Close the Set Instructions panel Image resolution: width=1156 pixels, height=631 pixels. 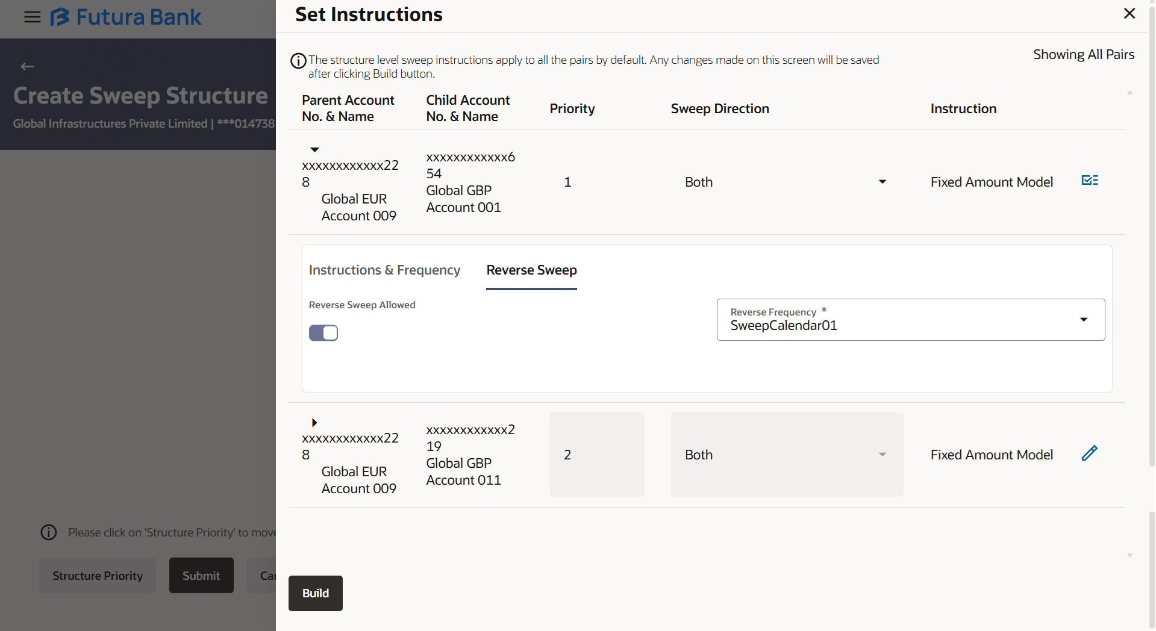[x=1129, y=14]
